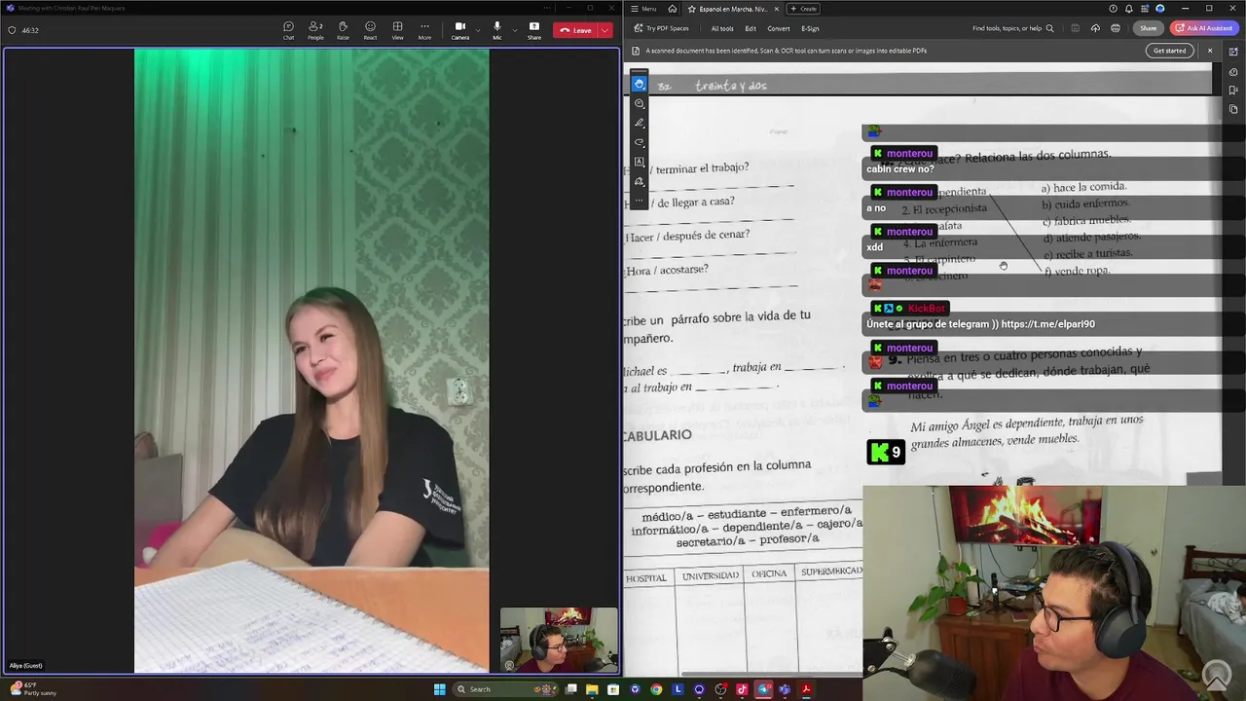Select the zoom magnifier tool in quick toolbar
The height and width of the screenshot is (701, 1246).
pyautogui.click(x=640, y=103)
